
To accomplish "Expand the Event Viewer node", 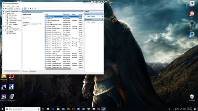I will coord(6,17).
